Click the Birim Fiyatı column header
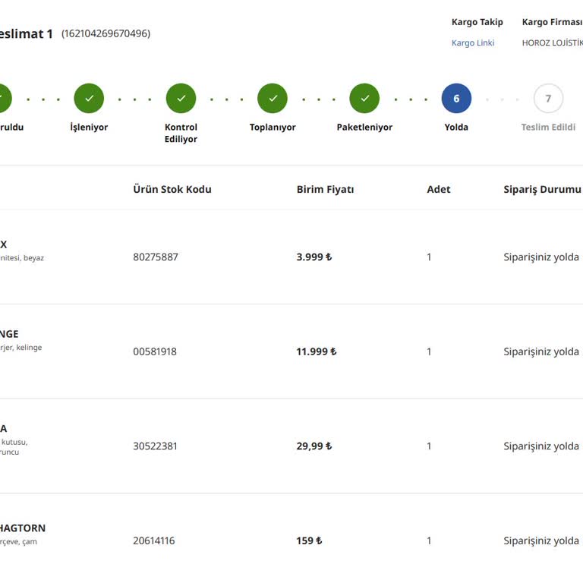The image size is (583, 583). 325,189
